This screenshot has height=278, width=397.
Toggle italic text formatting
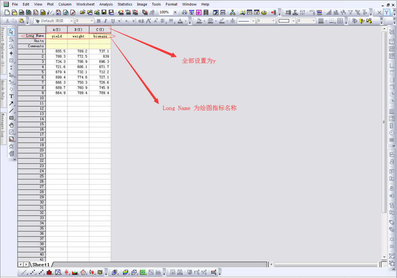pyautogui.click(x=106, y=21)
